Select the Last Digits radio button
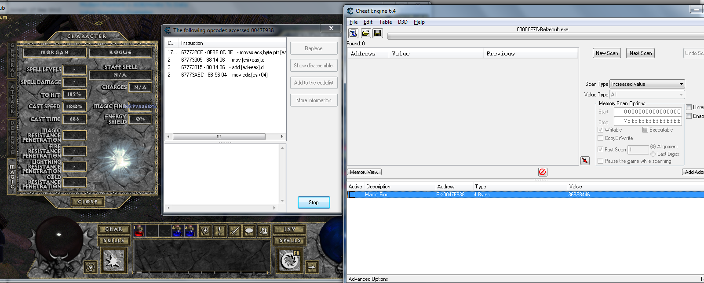Viewport: 704px width, 283px height. pos(653,154)
